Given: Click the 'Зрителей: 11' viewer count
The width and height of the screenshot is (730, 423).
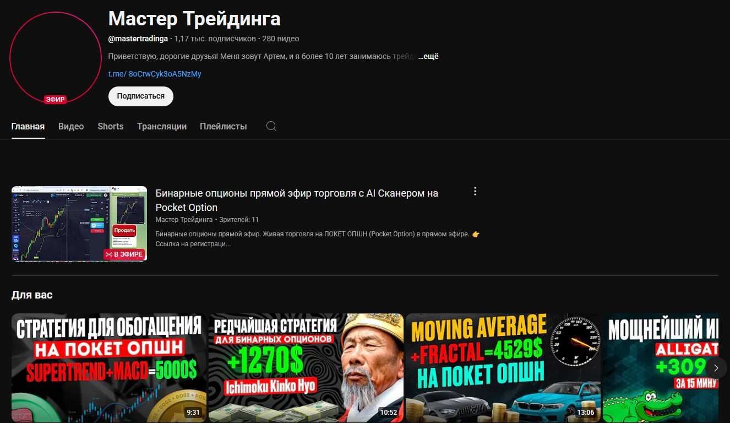Looking at the screenshot, I should tap(239, 220).
